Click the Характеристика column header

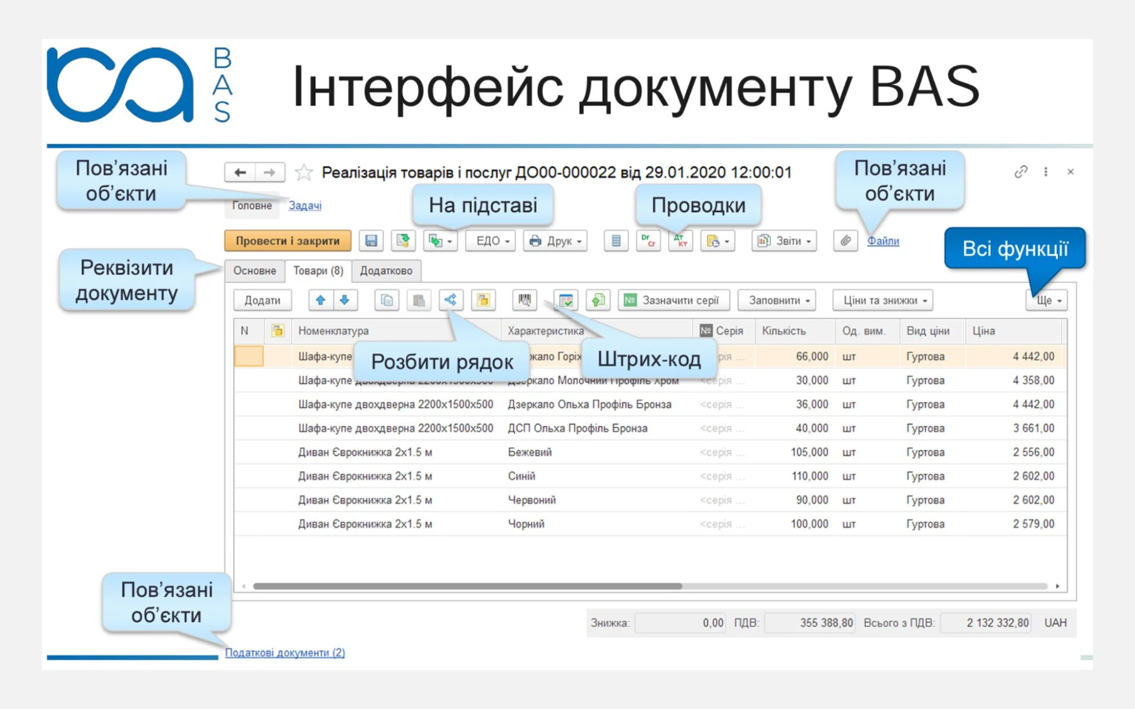pyautogui.click(x=597, y=331)
